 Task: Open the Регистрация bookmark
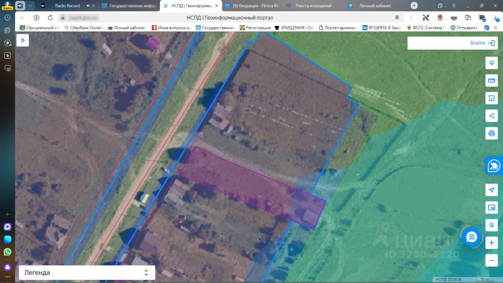[255, 28]
